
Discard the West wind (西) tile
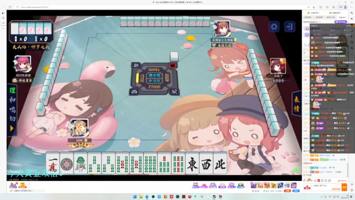pos(206,163)
